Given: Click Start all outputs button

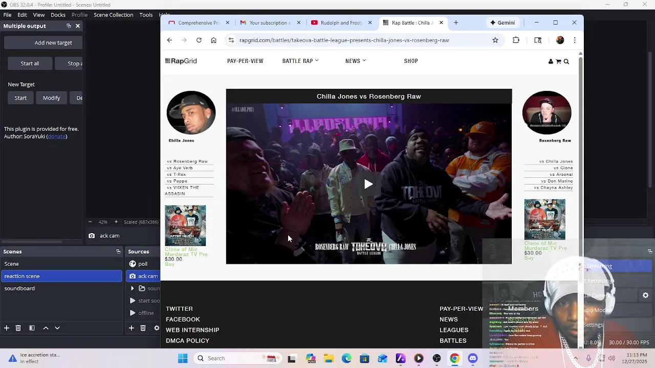Looking at the screenshot, I should (30, 63).
